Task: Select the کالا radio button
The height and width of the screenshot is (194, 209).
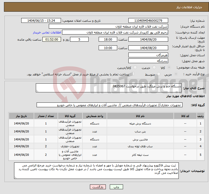Action: (169, 67)
